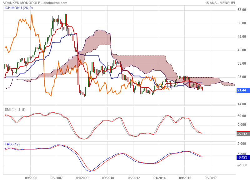Image resolution: width=250 pixels, height=181 pixels.
Task: Click the 63.00 price axis label
Action: [x=242, y=10]
